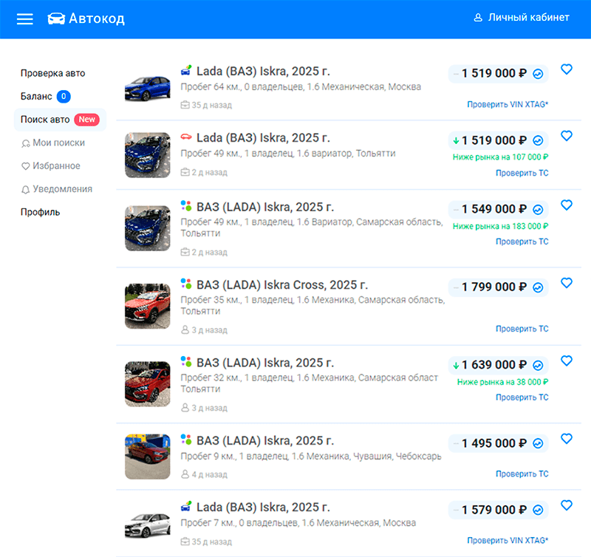The width and height of the screenshot is (591, 557).
Task: Click Ниже рынка на 183 000 ₽ text
Action: click(x=501, y=226)
